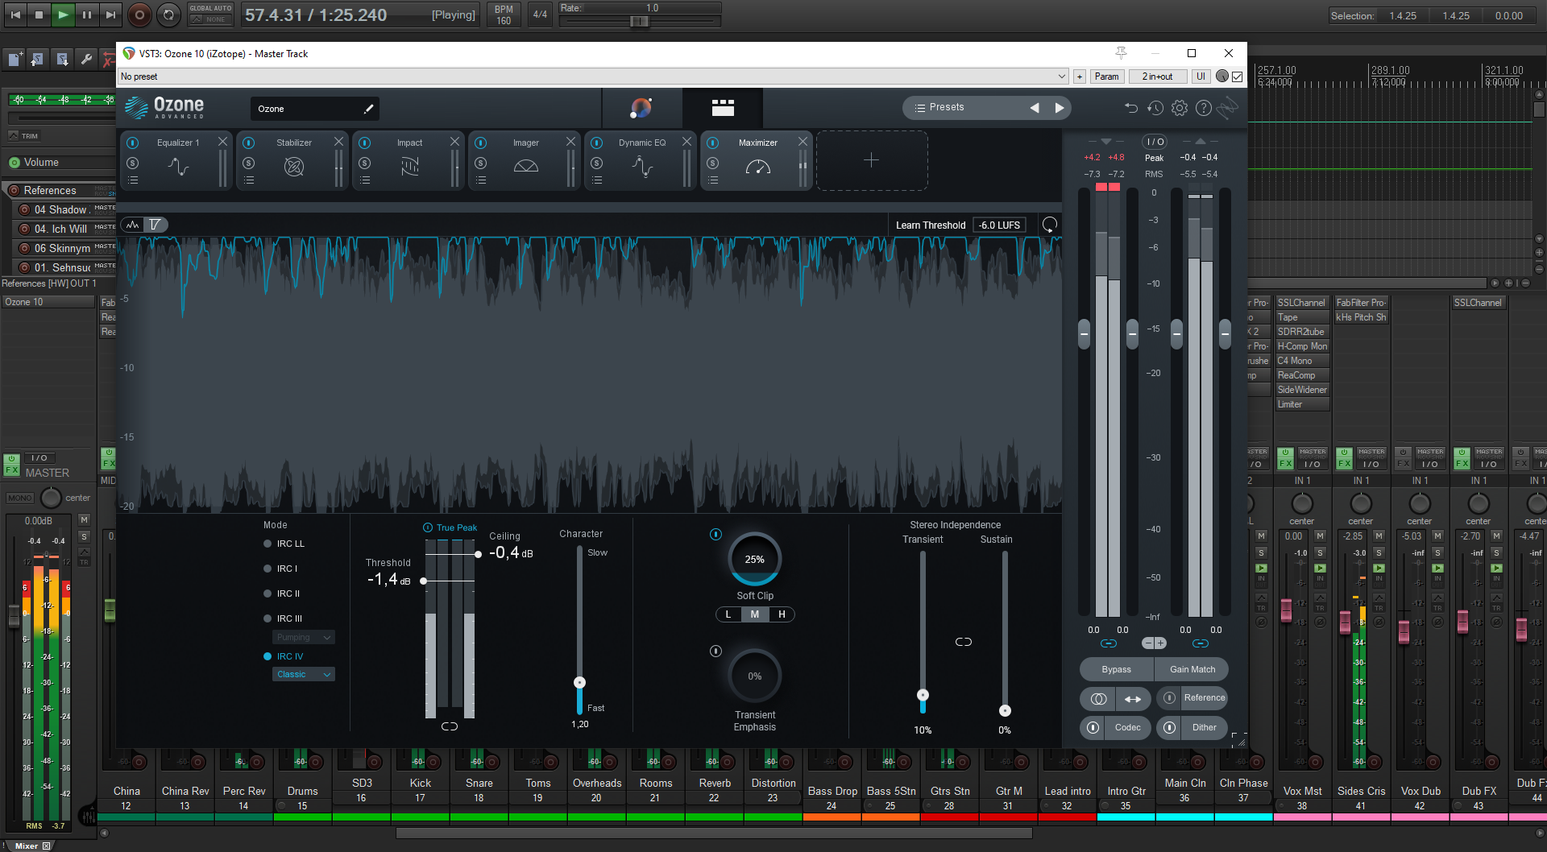
Task: Open Ozone settings gear
Action: [x=1180, y=108]
